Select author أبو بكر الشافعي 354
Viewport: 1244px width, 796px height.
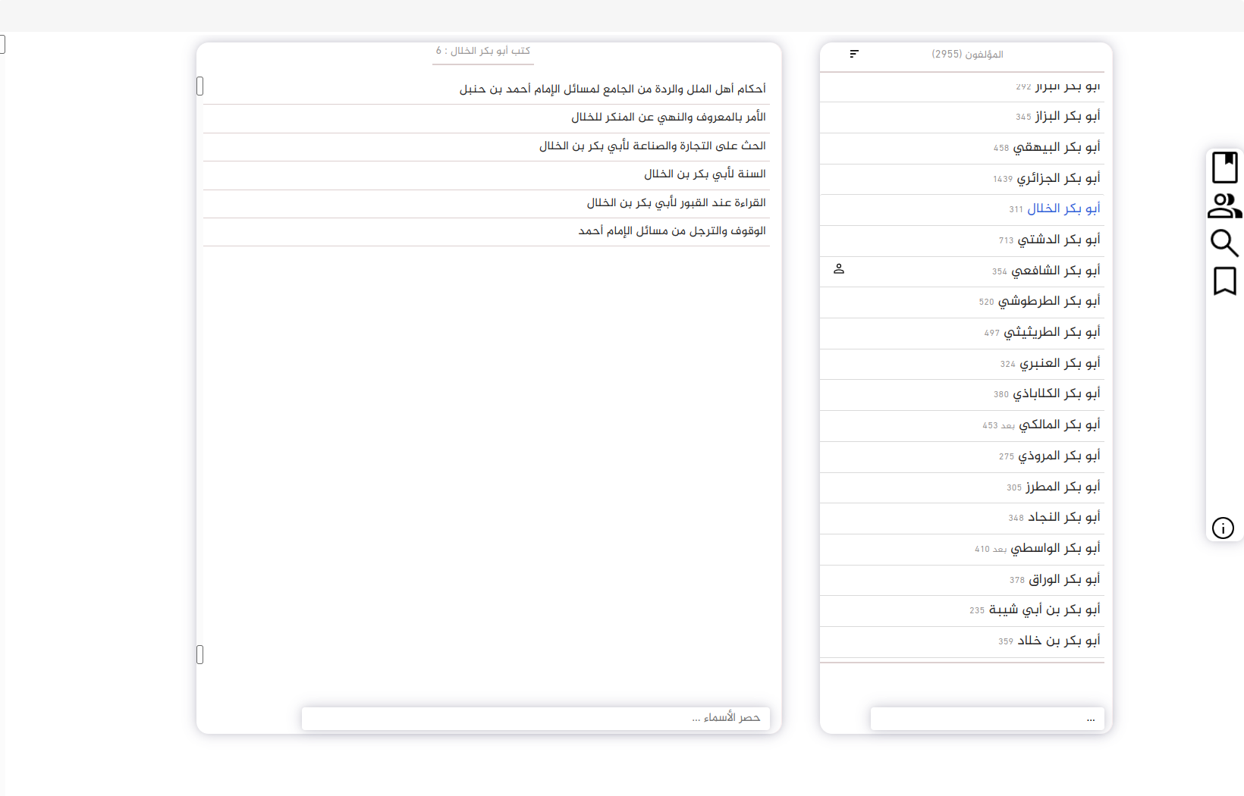pyautogui.click(x=962, y=271)
